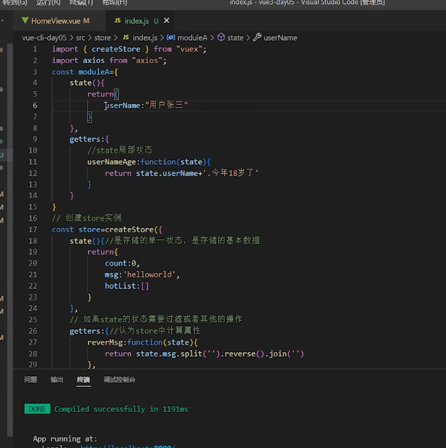Viewport: 446px width, 448px height.
Task: Open moduleA breadcrumb symbol
Action: [192, 38]
